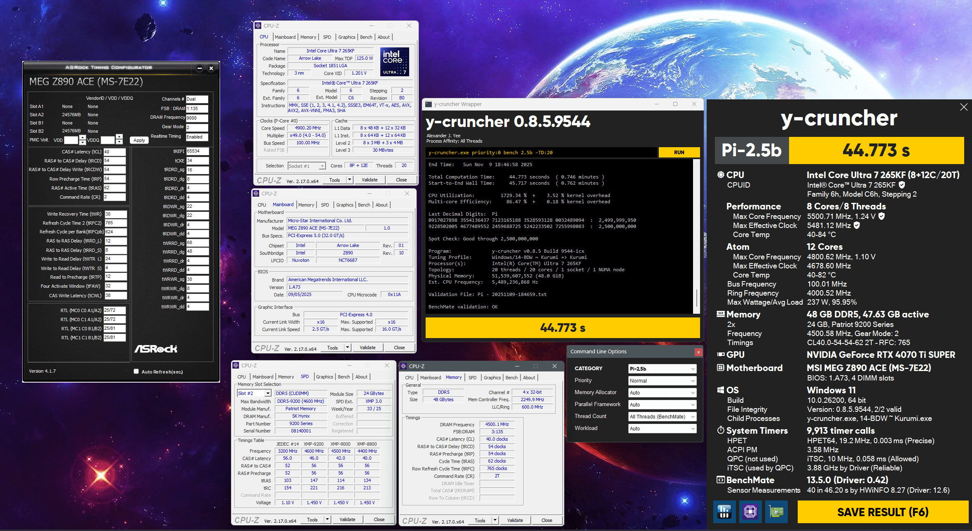Minimize the ASRock Timing Configurator window

pyautogui.click(x=199, y=68)
